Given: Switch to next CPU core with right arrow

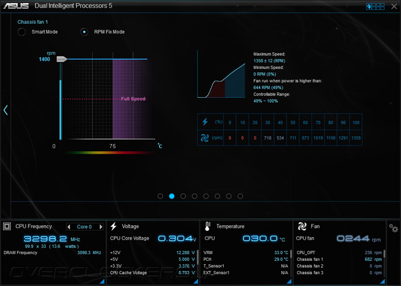Looking at the screenshot, I should (x=101, y=227).
